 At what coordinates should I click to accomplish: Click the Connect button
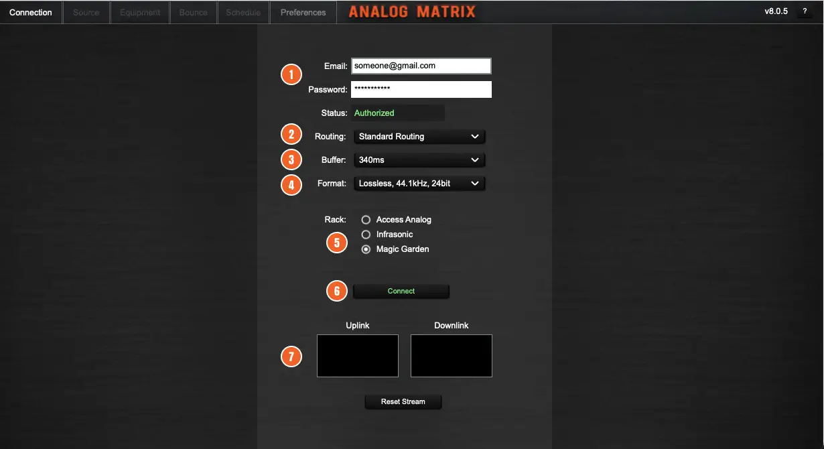pyautogui.click(x=401, y=291)
